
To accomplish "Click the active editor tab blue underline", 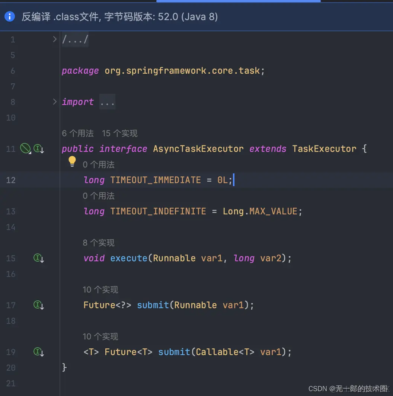I will tap(239, 1).
